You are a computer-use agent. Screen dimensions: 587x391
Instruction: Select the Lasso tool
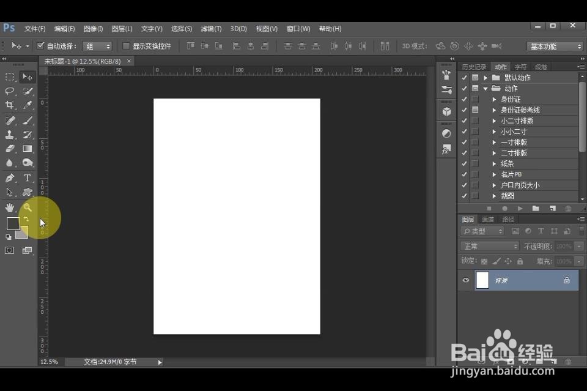pos(10,91)
